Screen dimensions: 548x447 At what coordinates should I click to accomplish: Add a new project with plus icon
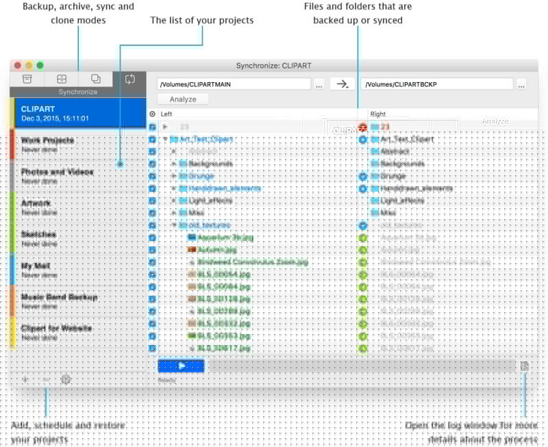click(25, 379)
